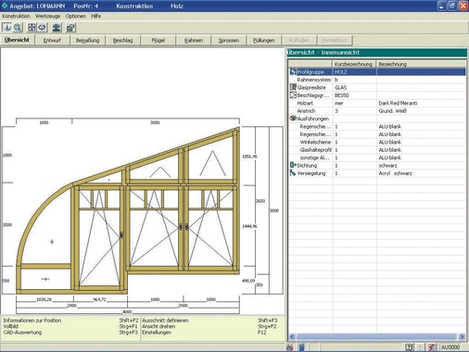This screenshot has width=469, height=352.
Task: Click the Glaspreisliste row icon
Action: [x=293, y=87]
